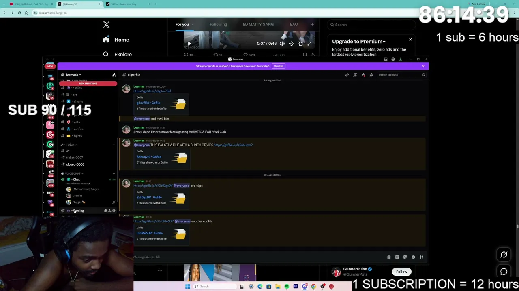Open the fights text channel
Viewport: 519px width, 291px height.
[88, 136]
